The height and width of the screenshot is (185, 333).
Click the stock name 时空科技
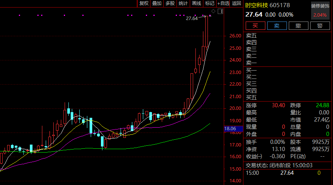click(256, 5)
